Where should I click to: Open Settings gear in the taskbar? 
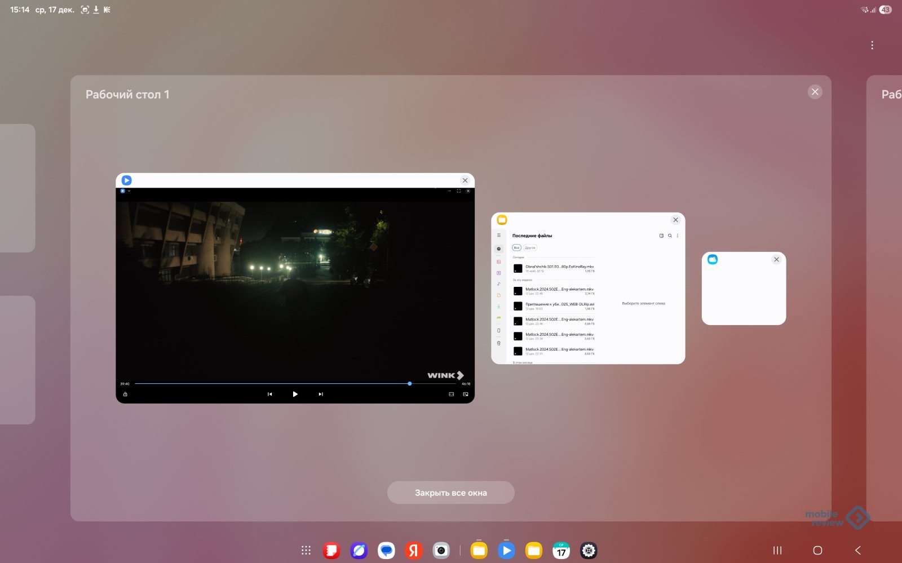point(589,551)
